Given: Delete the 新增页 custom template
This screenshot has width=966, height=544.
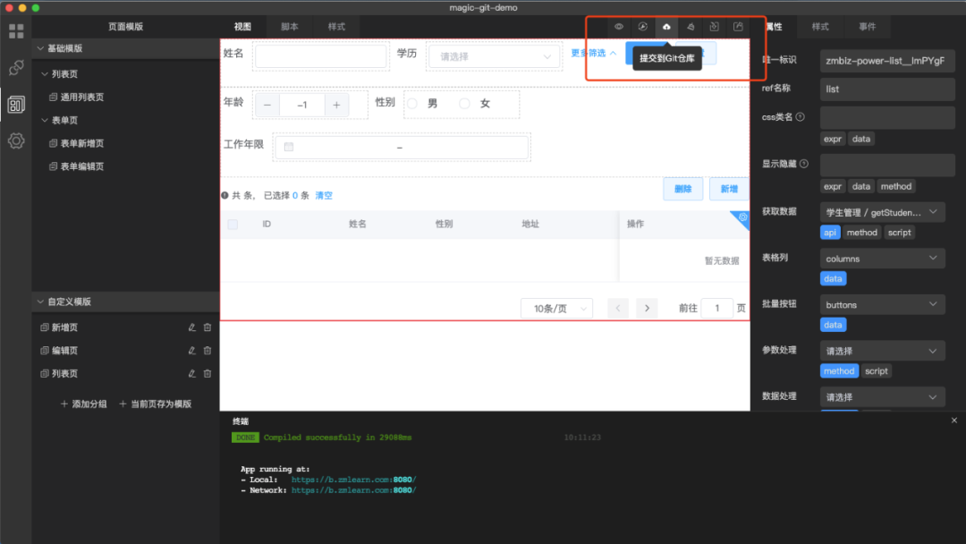Looking at the screenshot, I should click(x=208, y=327).
